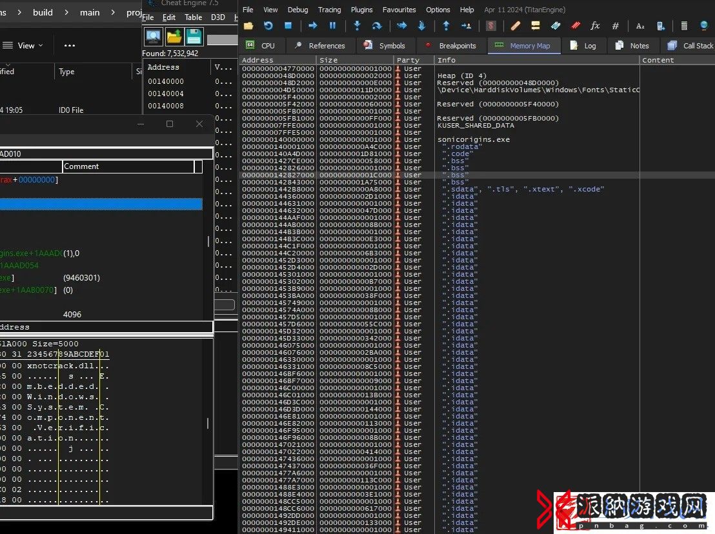Screen dimensions: 715x534
Task: Switch to the Breakpoints tab
Action: (450, 46)
